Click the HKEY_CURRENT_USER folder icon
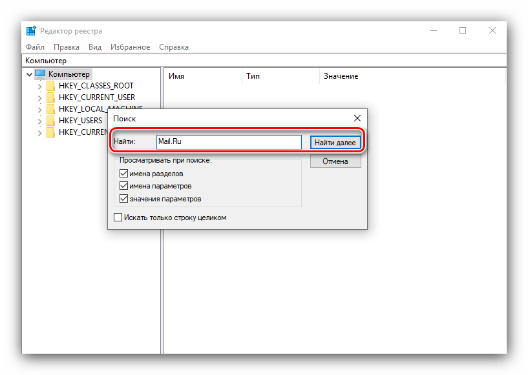The image size is (528, 375). [50, 97]
